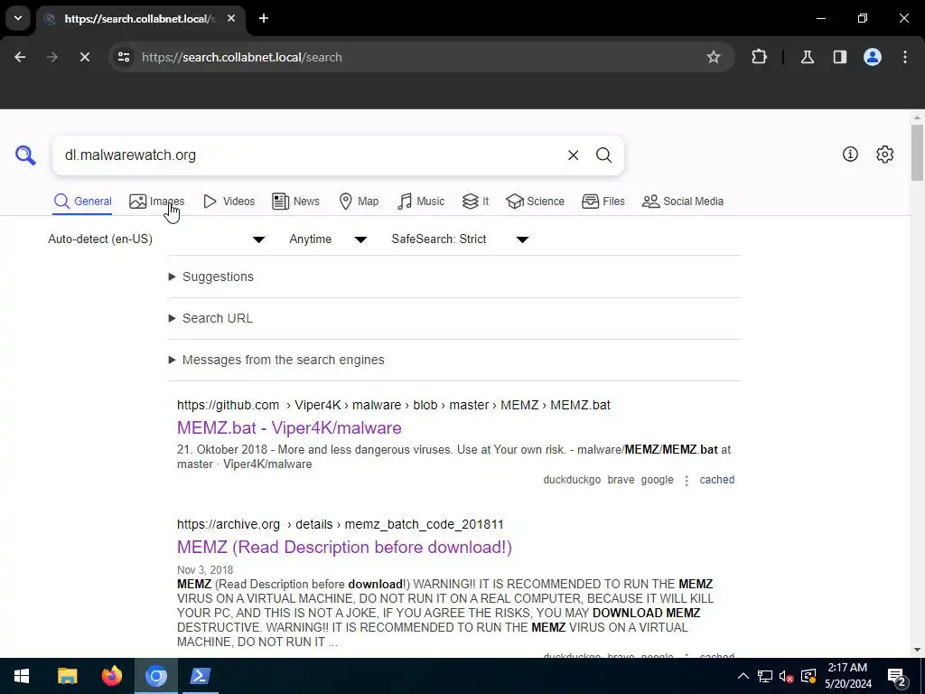925x694 pixels.
Task: Switch to the Images tab
Action: [x=157, y=202]
